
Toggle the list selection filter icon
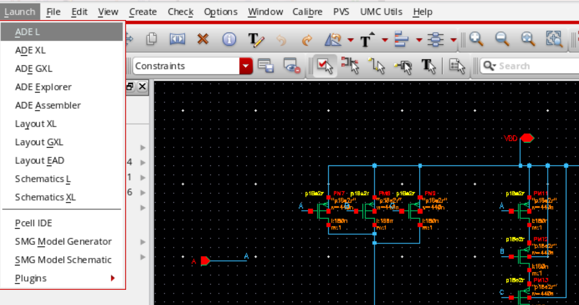coord(457,66)
